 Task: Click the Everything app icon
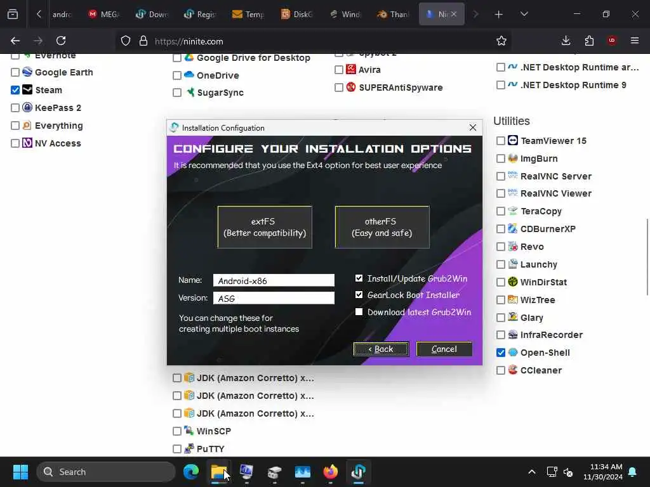27,125
